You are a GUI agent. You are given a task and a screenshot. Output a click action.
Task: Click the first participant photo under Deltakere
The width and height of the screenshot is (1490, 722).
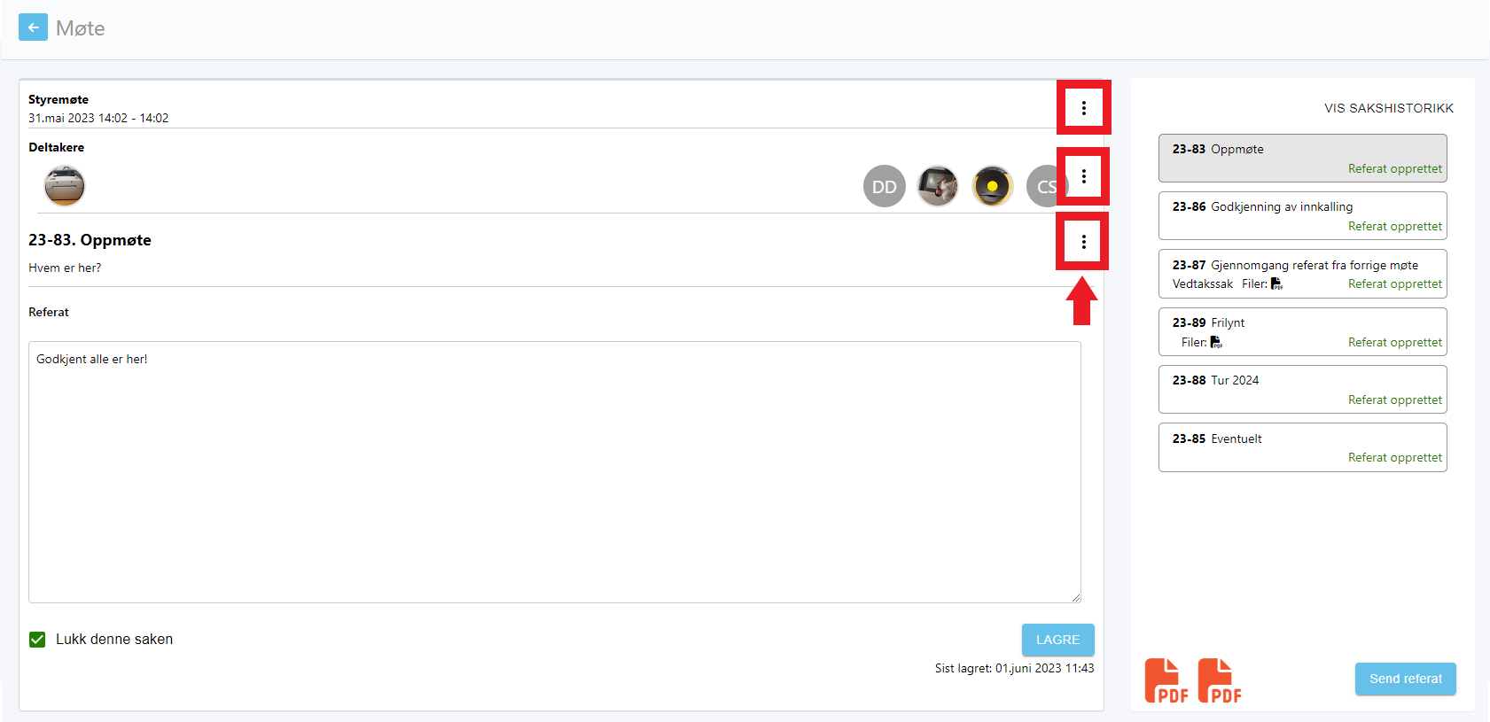pos(65,186)
